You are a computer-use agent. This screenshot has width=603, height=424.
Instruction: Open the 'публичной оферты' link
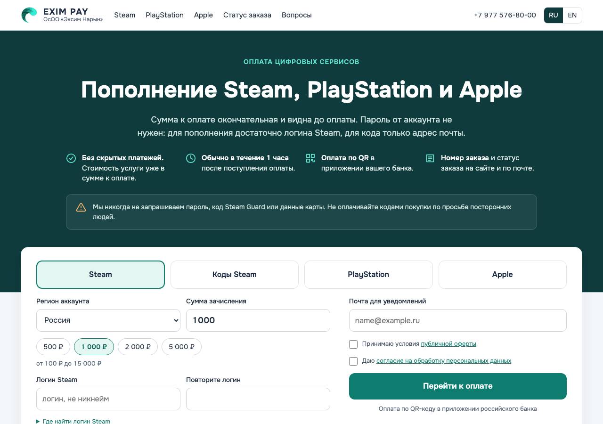pyautogui.click(x=448, y=344)
